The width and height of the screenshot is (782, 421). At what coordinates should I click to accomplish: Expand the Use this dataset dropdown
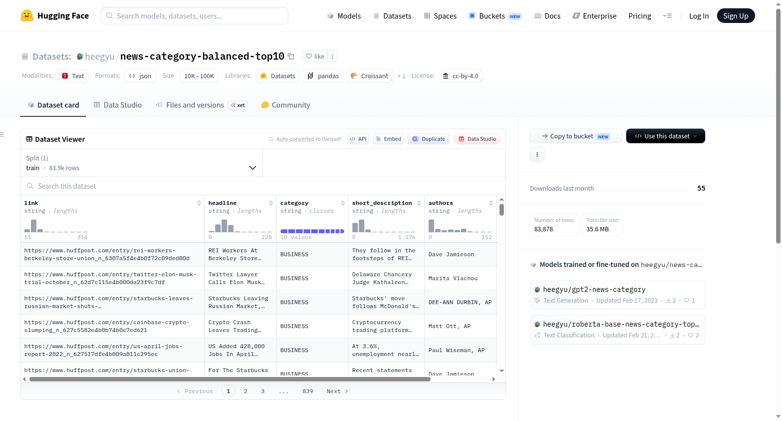(665, 136)
